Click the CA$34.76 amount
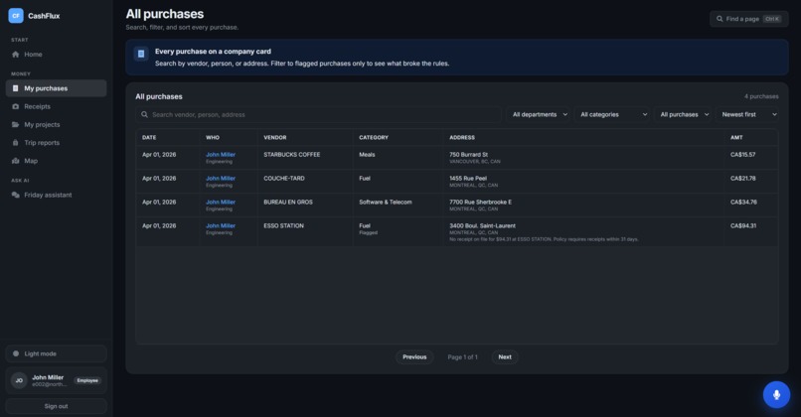Image resolution: width=801 pixels, height=417 pixels. (x=743, y=203)
